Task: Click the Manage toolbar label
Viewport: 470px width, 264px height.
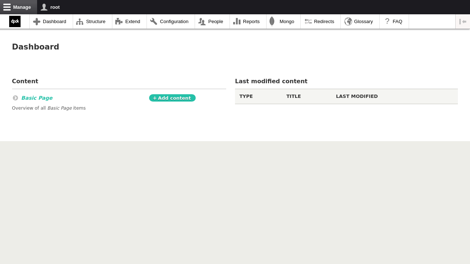Action: (22, 7)
